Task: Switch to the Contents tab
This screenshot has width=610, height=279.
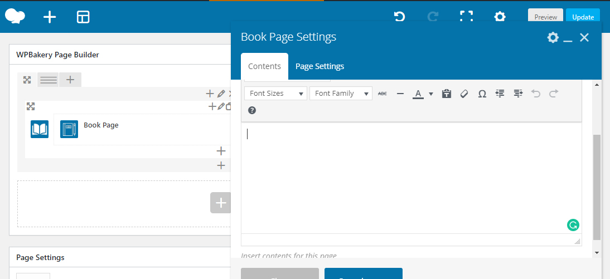Action: tap(264, 66)
